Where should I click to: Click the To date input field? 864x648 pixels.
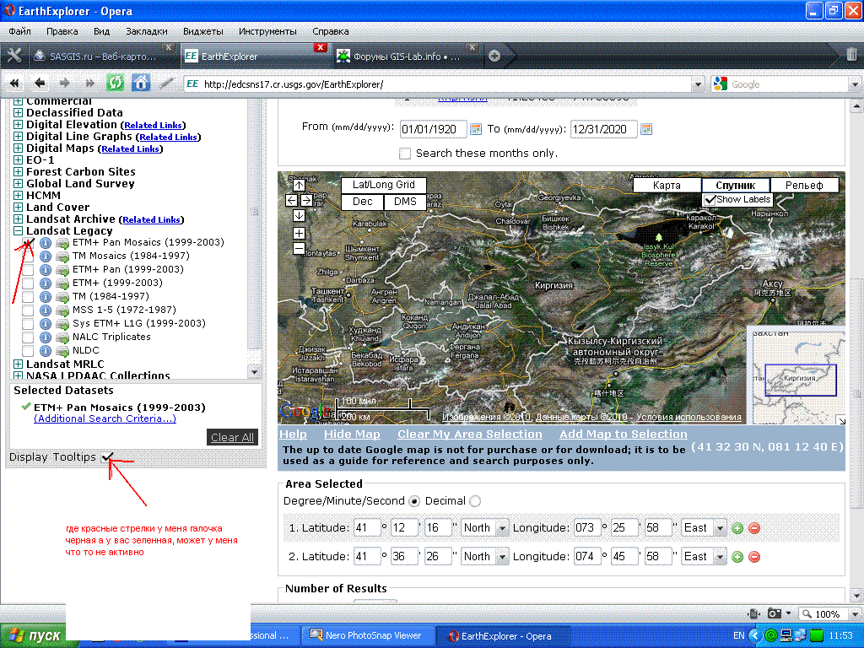(602, 130)
